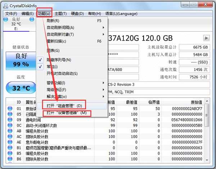Toggle the 常驻(i) checked option

coord(72,67)
